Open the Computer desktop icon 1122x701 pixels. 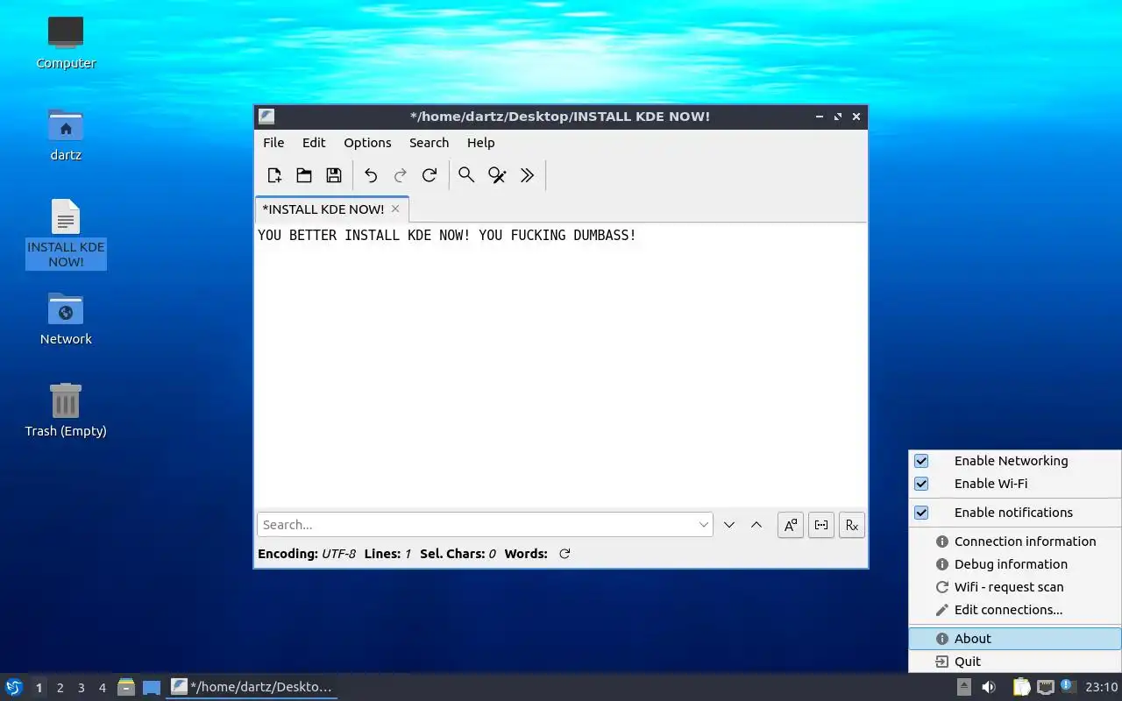(66, 42)
